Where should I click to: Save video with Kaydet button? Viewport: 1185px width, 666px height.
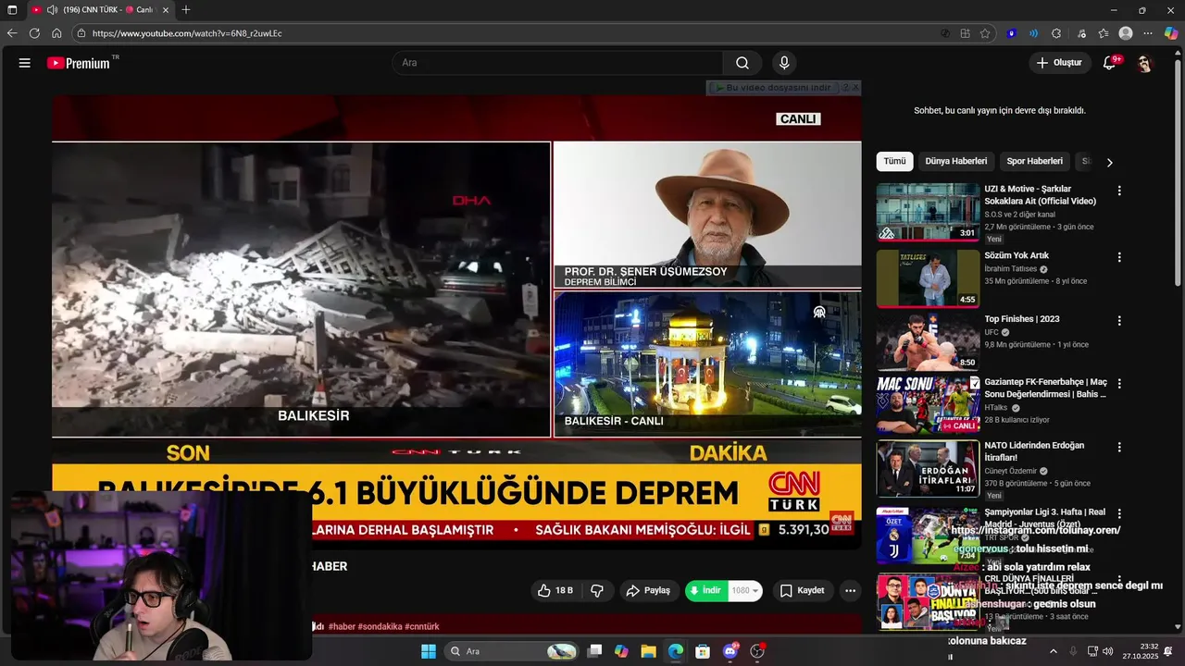click(802, 590)
